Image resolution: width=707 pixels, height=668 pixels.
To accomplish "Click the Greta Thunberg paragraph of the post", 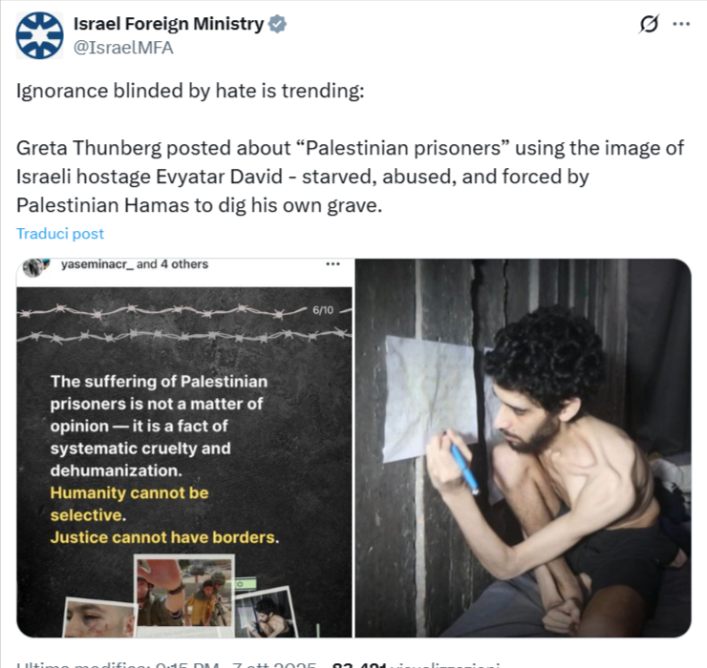I will (x=351, y=177).
